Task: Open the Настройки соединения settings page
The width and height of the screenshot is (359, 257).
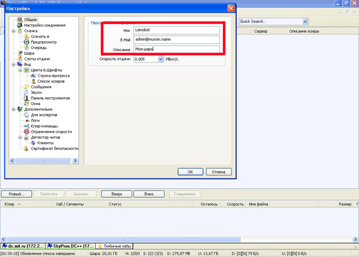Action: coord(44,26)
